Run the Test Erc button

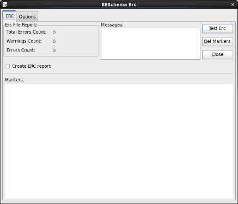point(217,28)
